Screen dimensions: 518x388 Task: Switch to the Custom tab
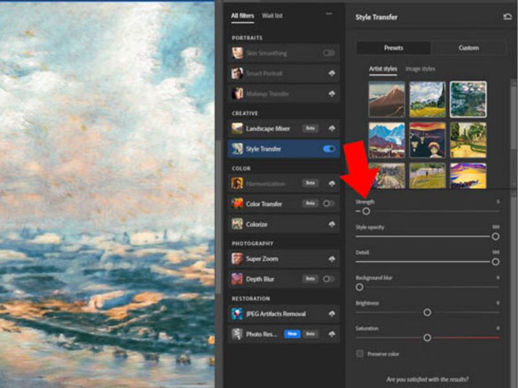[x=468, y=48]
